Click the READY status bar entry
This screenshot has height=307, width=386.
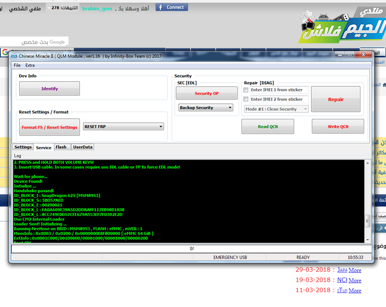[x=303, y=257]
